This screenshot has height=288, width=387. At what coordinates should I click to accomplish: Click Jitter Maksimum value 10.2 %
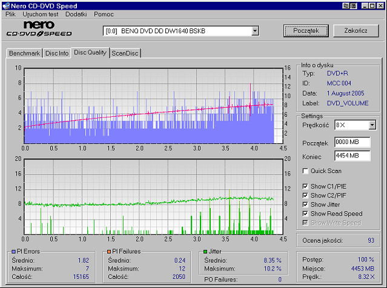click(x=273, y=269)
